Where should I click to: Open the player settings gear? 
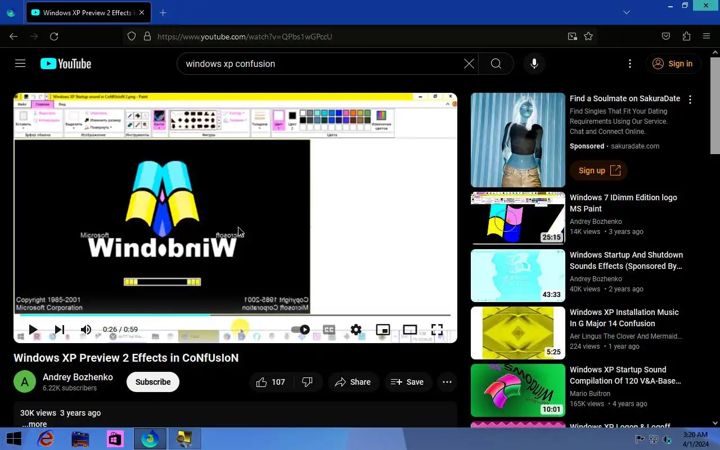[x=356, y=330]
